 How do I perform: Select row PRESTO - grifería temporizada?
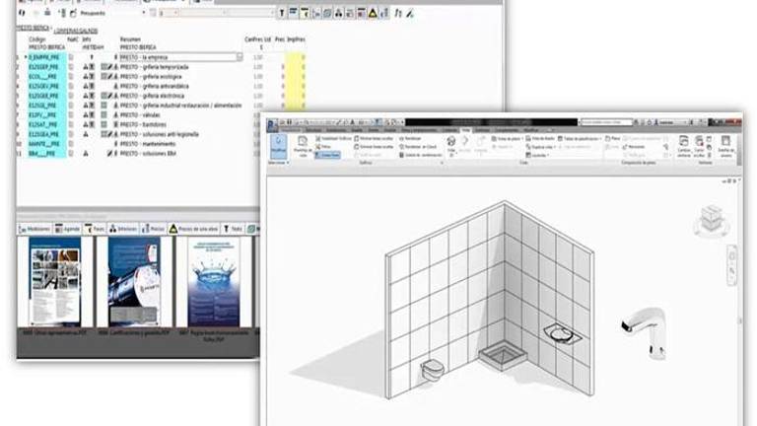click(154, 67)
